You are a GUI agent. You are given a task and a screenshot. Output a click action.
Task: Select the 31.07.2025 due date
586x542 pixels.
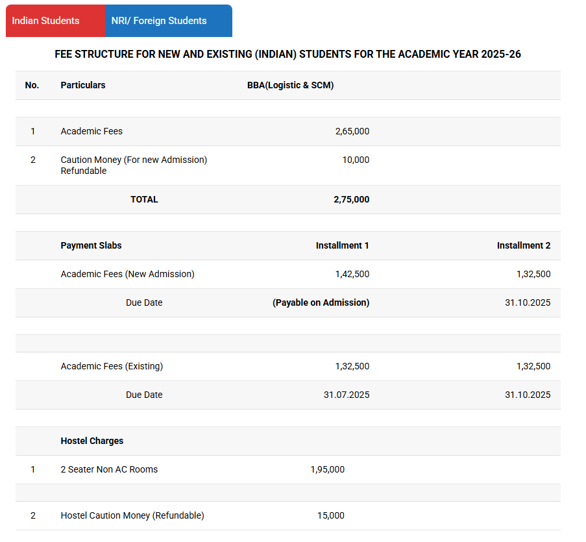pos(346,395)
